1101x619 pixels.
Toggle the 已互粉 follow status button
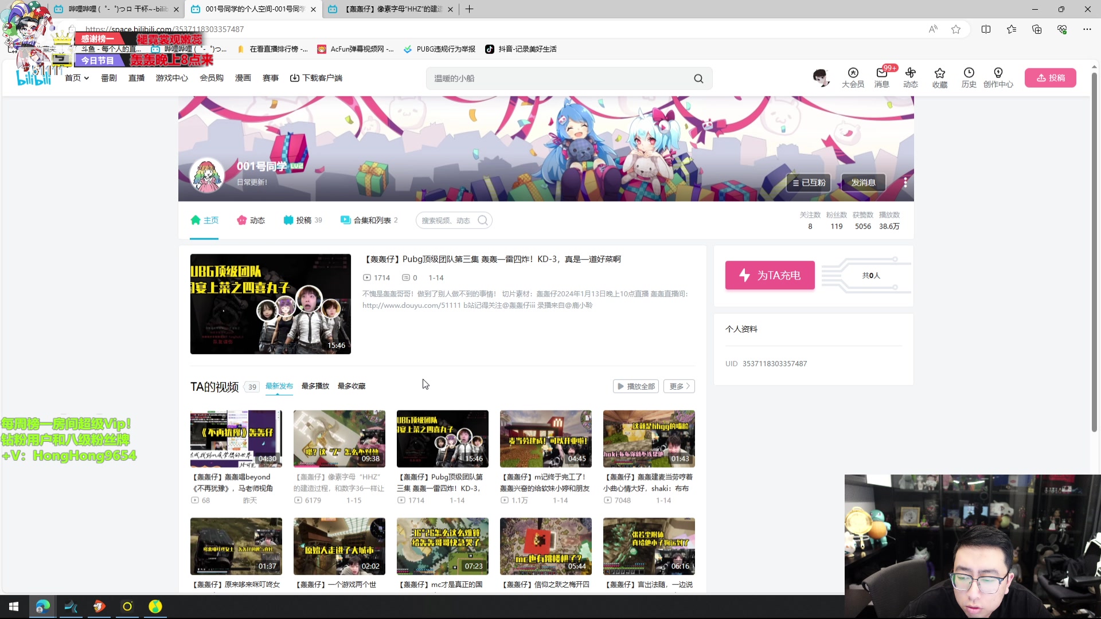[809, 182]
